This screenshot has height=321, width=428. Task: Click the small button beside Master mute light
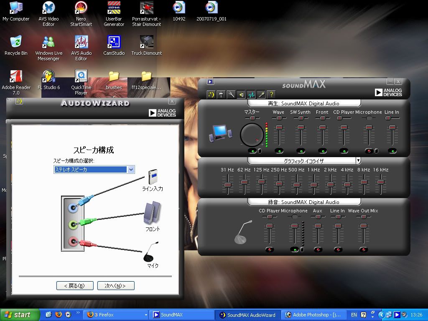260,151
